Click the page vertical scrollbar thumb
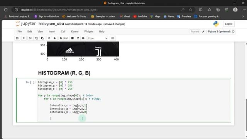Viewport: 247px width, 139px height. tap(246, 115)
